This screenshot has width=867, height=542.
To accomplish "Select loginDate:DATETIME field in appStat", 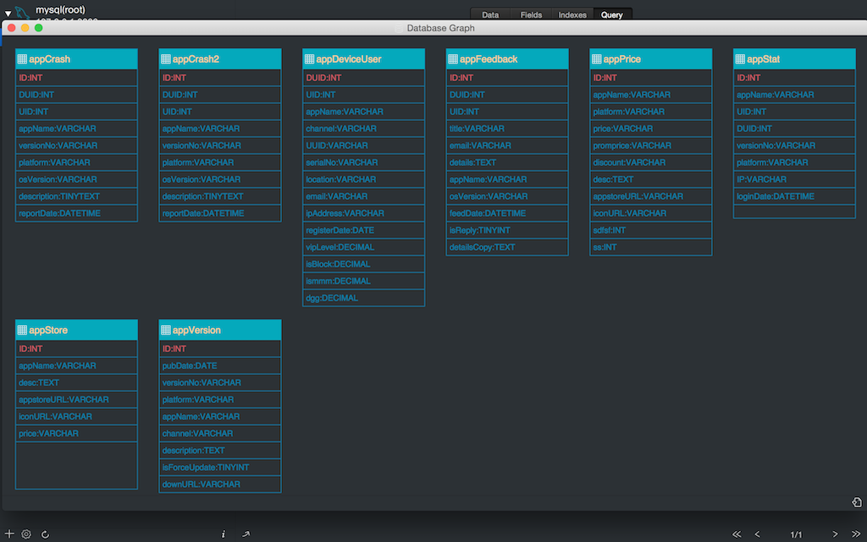I will pyautogui.click(x=776, y=196).
